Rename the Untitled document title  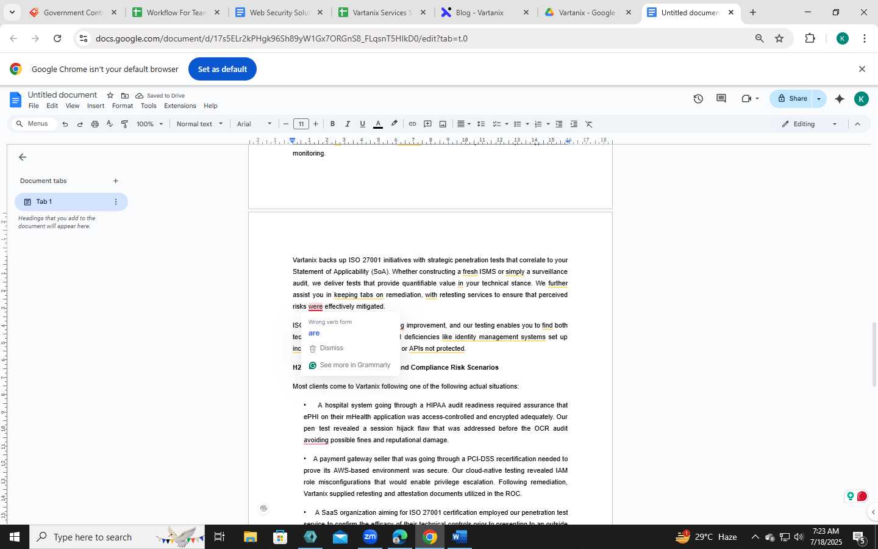(62, 95)
